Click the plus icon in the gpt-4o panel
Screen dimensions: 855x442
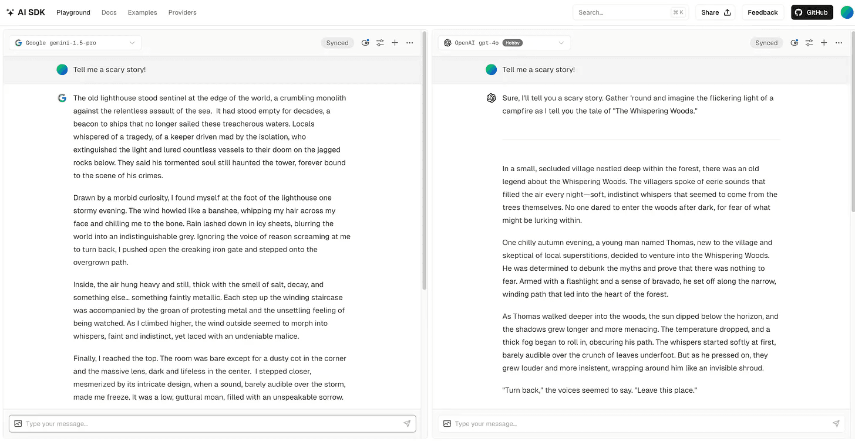pos(824,43)
